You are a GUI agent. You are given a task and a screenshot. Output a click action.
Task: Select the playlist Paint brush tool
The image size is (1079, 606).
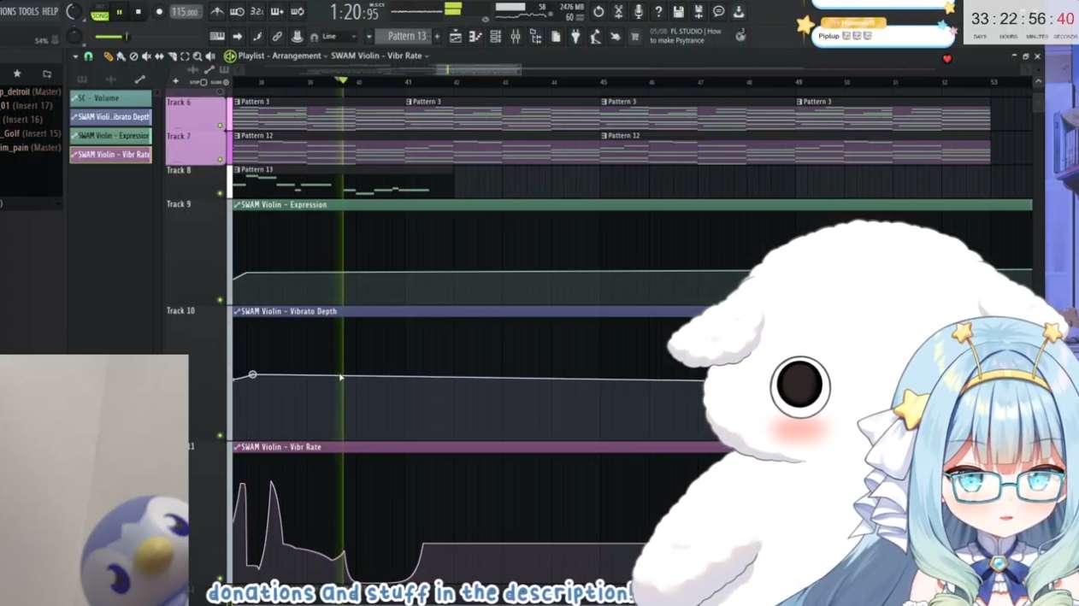(x=121, y=56)
